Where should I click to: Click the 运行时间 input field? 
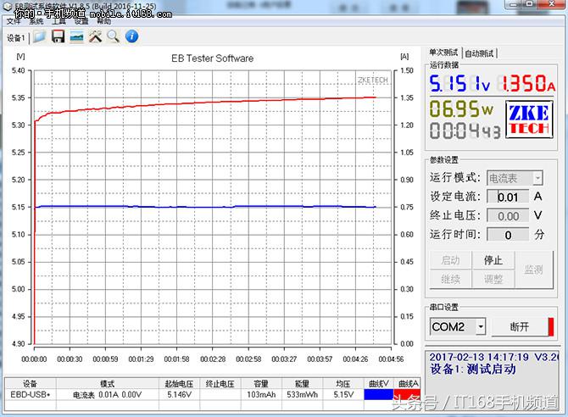509,234
